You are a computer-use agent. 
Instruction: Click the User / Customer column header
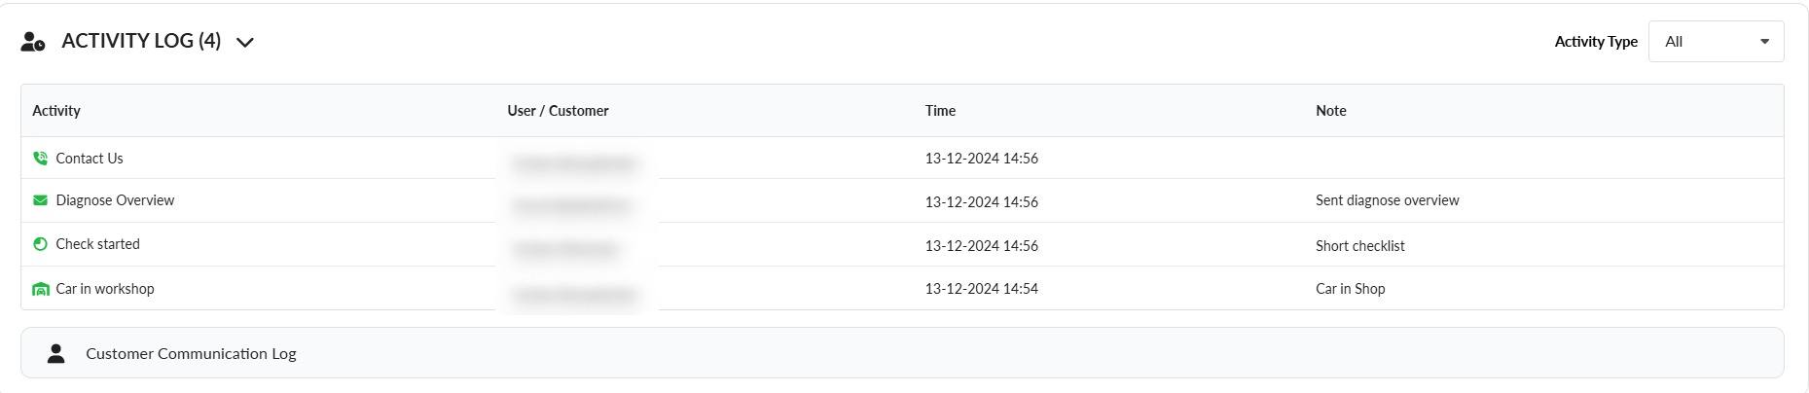[558, 111]
